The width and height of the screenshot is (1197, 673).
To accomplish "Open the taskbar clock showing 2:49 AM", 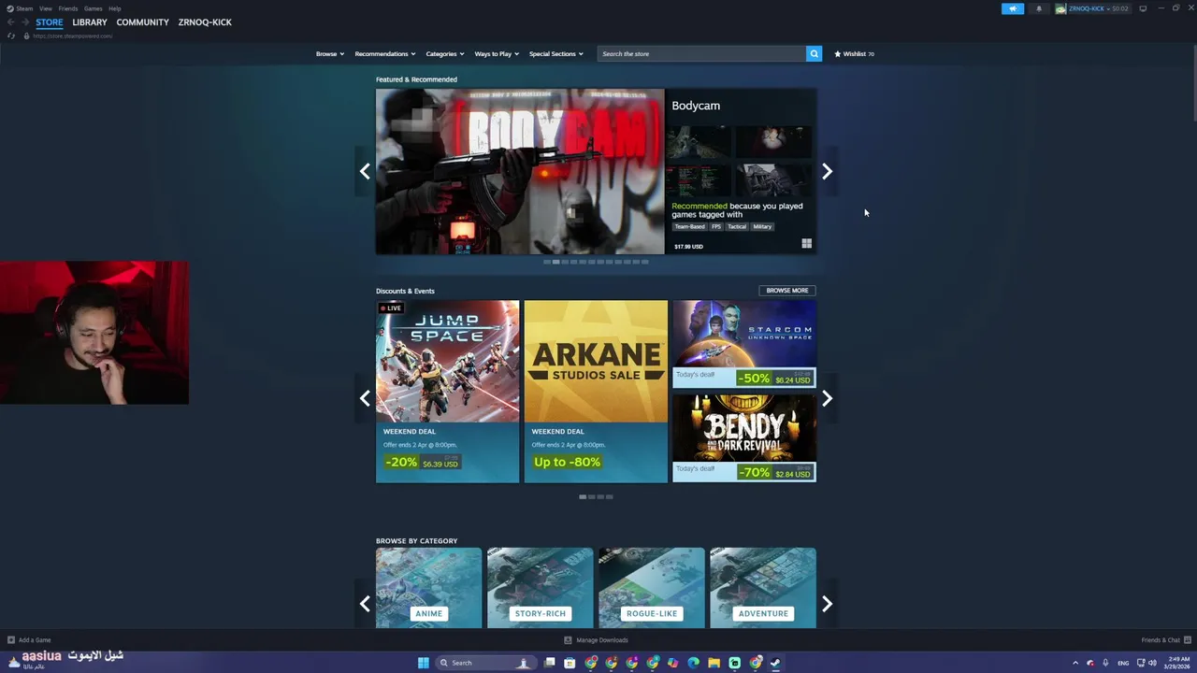I will (x=1175, y=663).
